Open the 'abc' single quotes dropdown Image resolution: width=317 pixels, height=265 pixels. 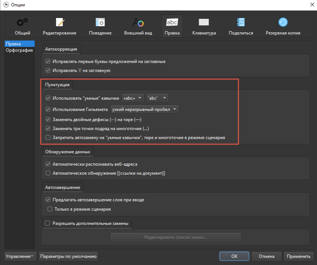[x=157, y=98]
